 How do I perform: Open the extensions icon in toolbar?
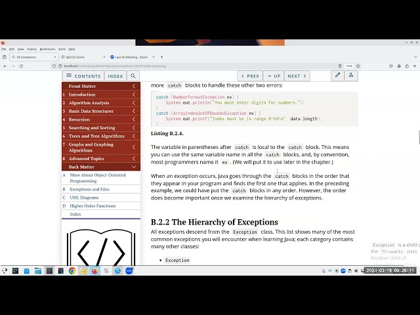coord(407,66)
